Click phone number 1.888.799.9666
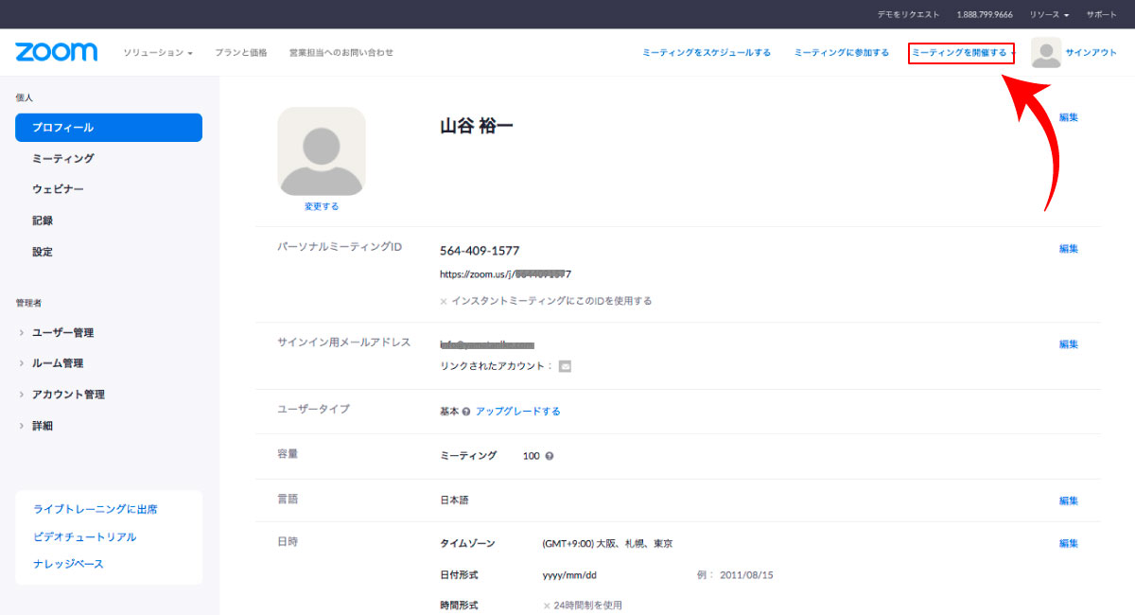This screenshot has width=1135, height=615. click(x=985, y=15)
